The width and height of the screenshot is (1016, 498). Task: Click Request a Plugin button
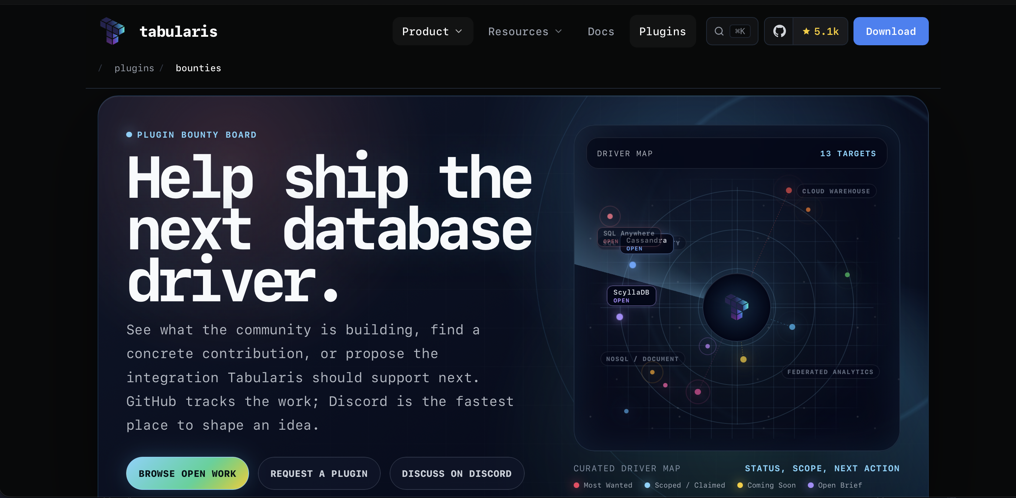[x=319, y=473]
